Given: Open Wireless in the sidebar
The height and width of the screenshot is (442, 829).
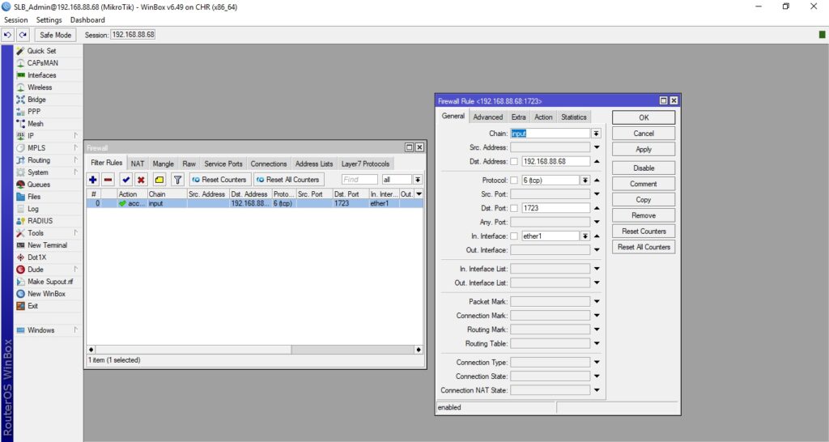Looking at the screenshot, I should coord(40,87).
